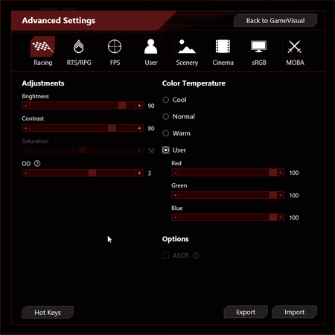Activate the Cinema film strip mode icon
335x335 pixels.
tap(223, 46)
